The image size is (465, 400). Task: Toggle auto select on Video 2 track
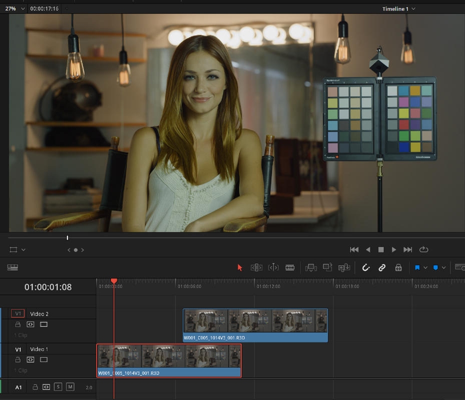31,324
